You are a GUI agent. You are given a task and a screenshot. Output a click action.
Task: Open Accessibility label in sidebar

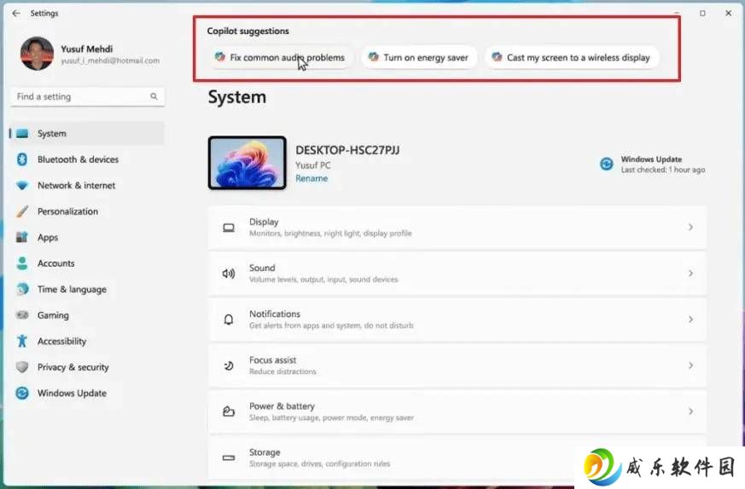[61, 341]
